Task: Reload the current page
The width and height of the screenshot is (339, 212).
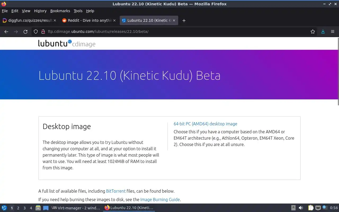Action: click(x=25, y=32)
